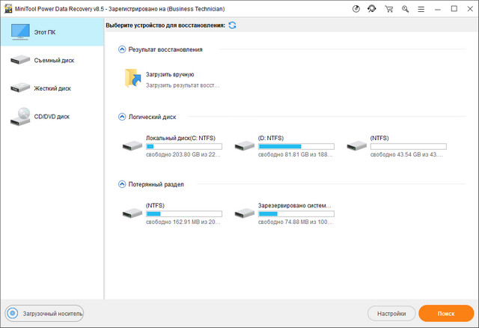Click the support headset icon in title bar
This screenshot has height=328, width=479.
(x=371, y=9)
